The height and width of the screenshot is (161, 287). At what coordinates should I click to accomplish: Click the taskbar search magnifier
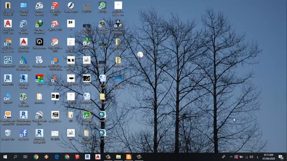coord(15,157)
